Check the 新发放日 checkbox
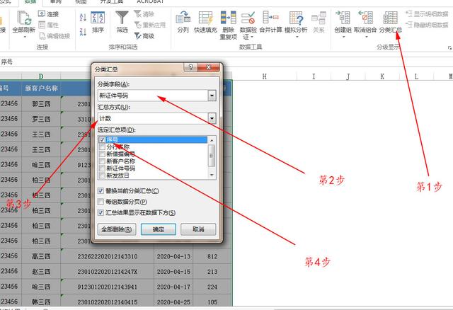 click(102, 176)
